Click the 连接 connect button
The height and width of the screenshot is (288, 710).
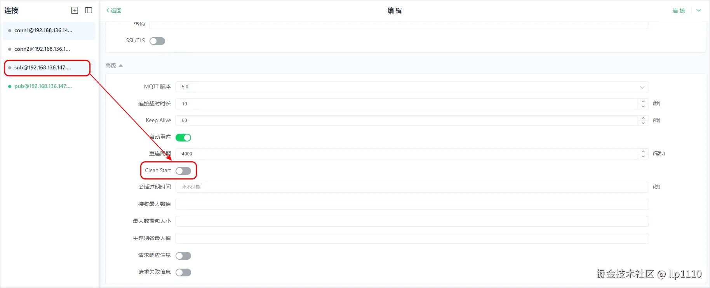click(679, 10)
